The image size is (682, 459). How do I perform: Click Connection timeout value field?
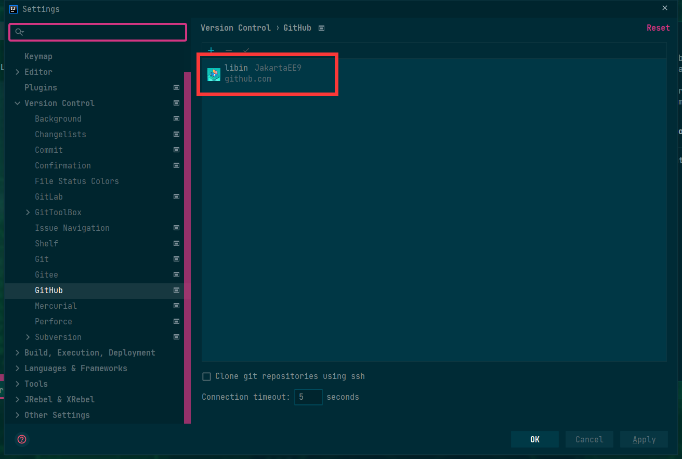point(308,397)
